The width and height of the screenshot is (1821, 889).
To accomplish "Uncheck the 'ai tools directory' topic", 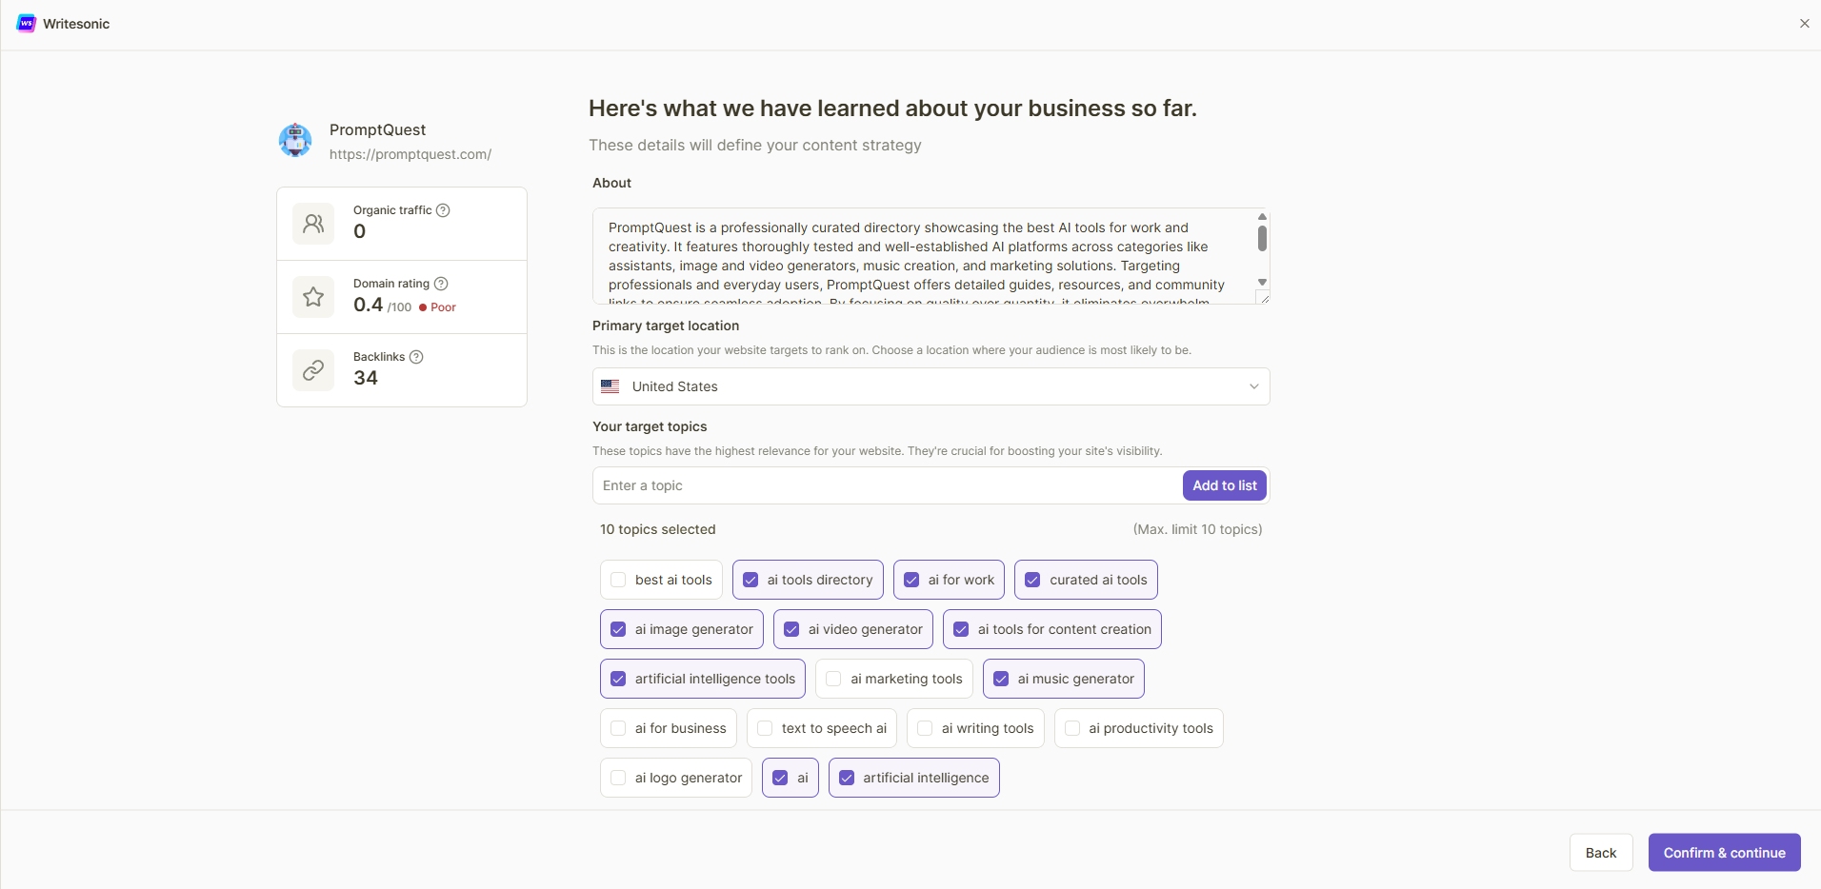I will click(x=750, y=580).
